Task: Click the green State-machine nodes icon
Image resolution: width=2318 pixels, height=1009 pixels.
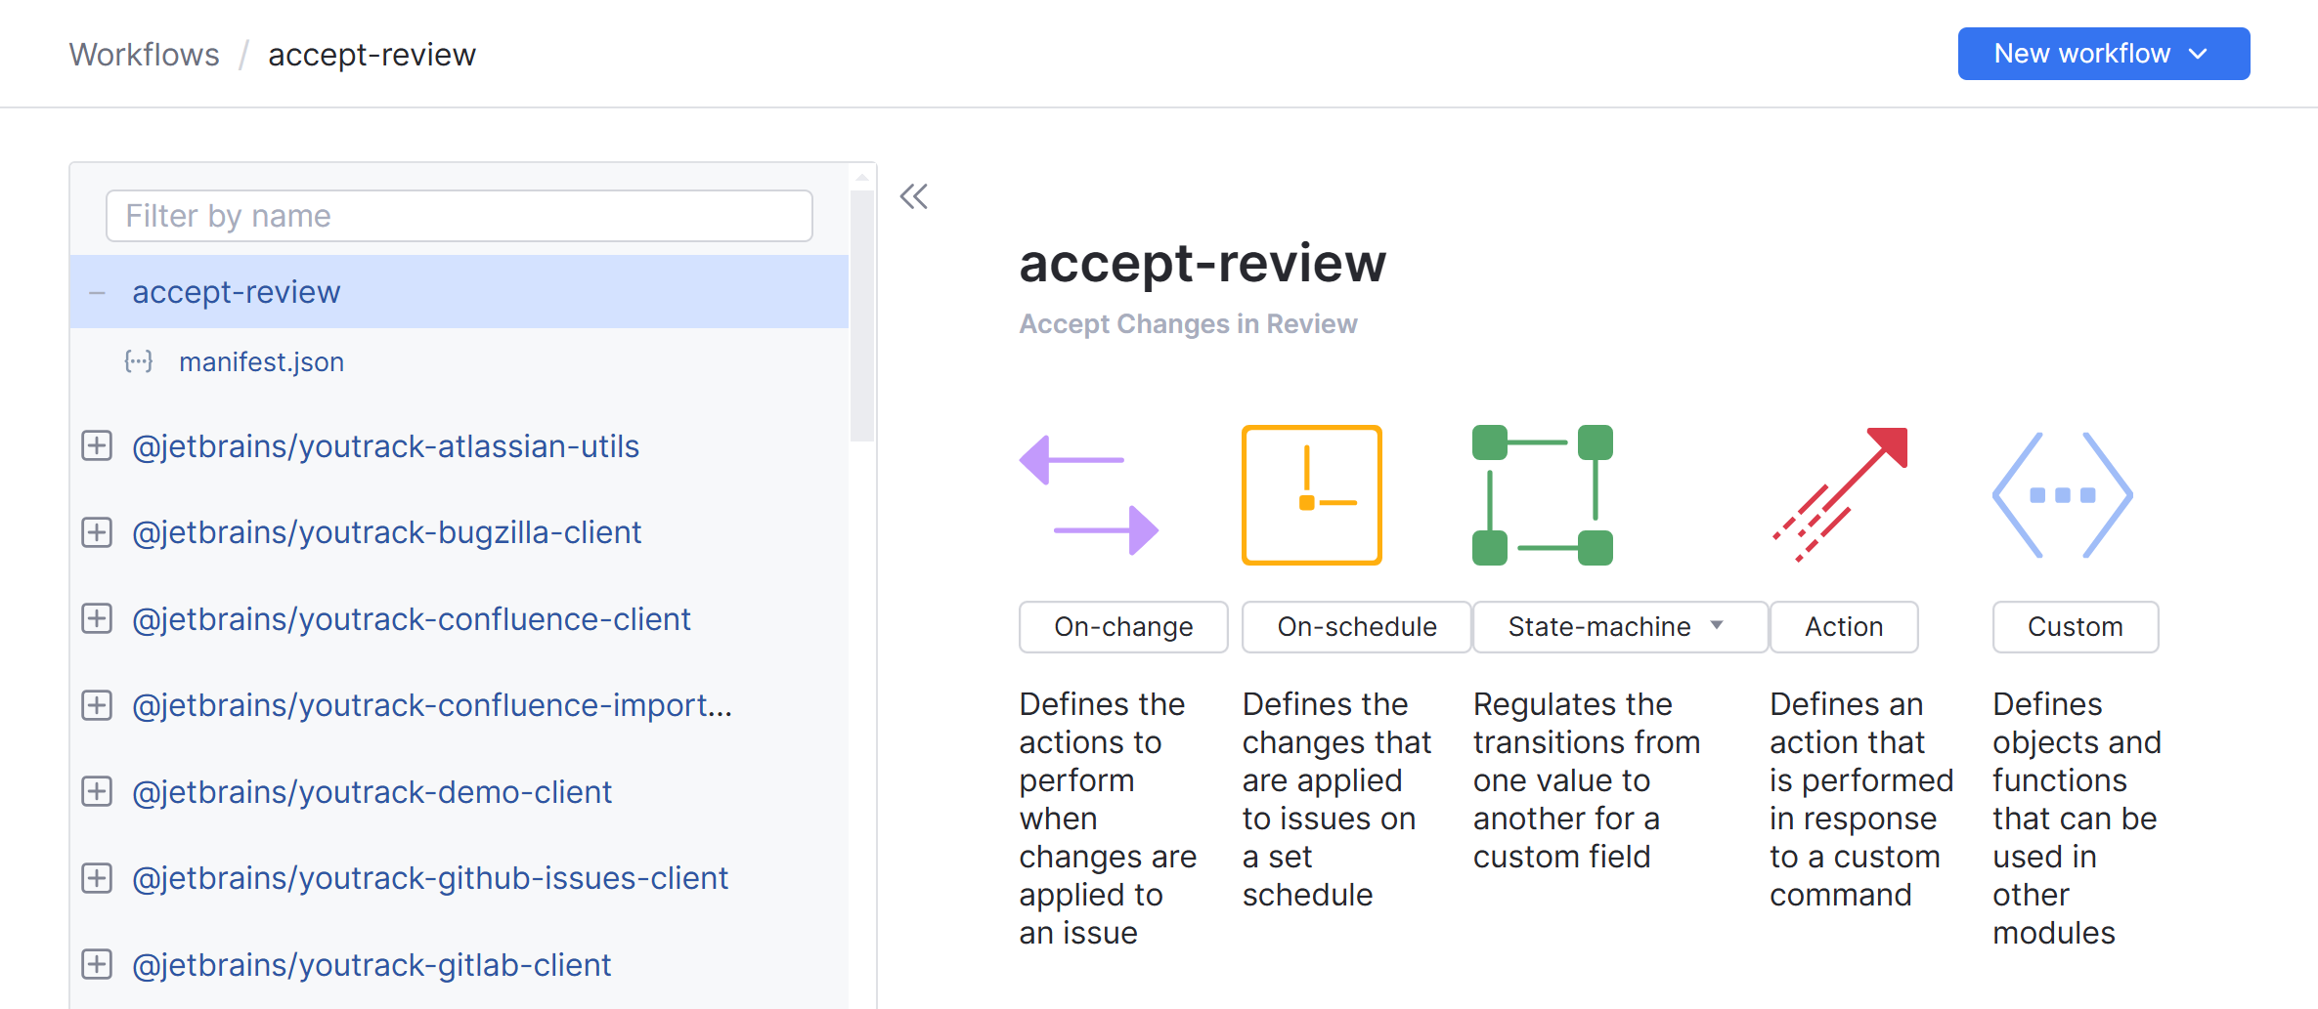Action: (x=1542, y=495)
